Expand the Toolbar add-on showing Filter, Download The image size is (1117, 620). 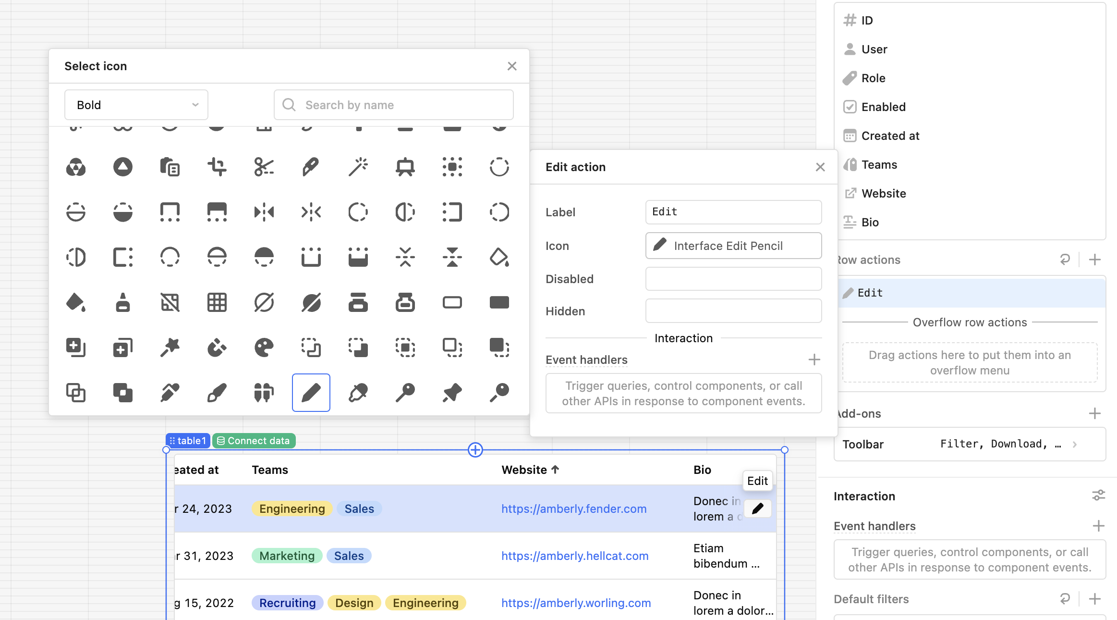click(x=1076, y=444)
